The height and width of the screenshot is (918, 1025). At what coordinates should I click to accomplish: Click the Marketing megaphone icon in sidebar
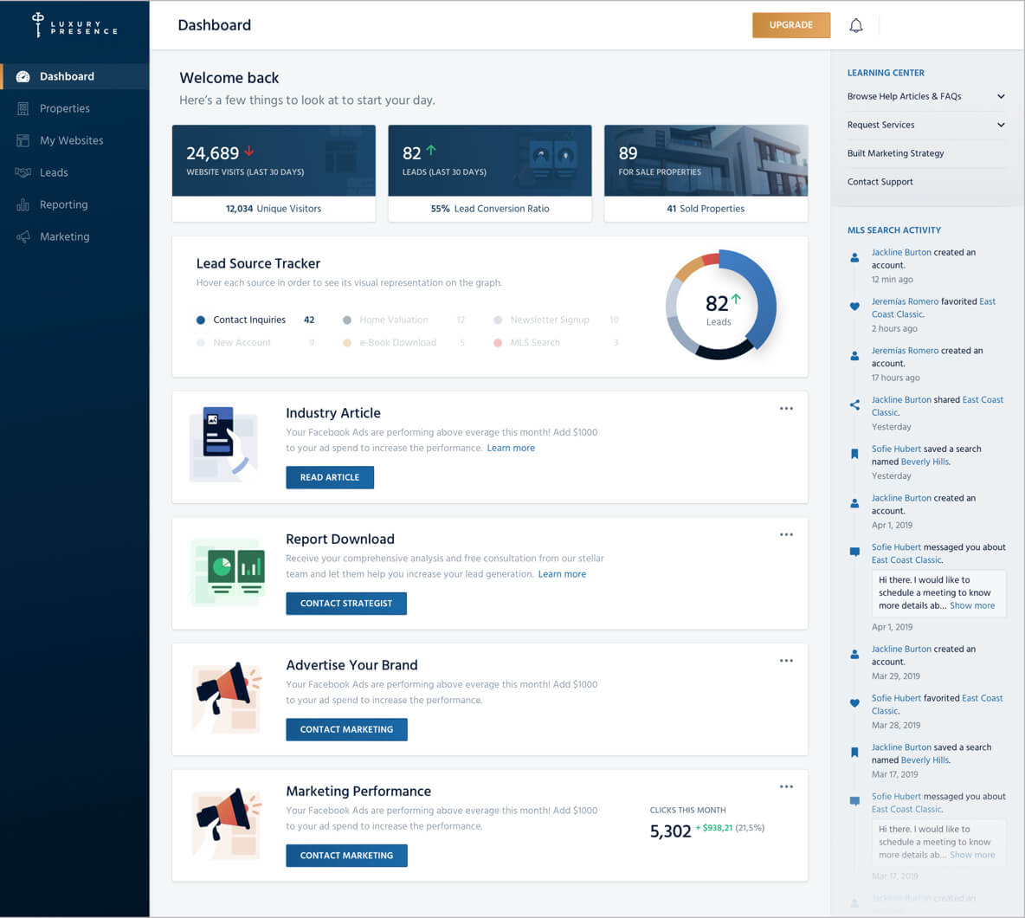click(23, 236)
